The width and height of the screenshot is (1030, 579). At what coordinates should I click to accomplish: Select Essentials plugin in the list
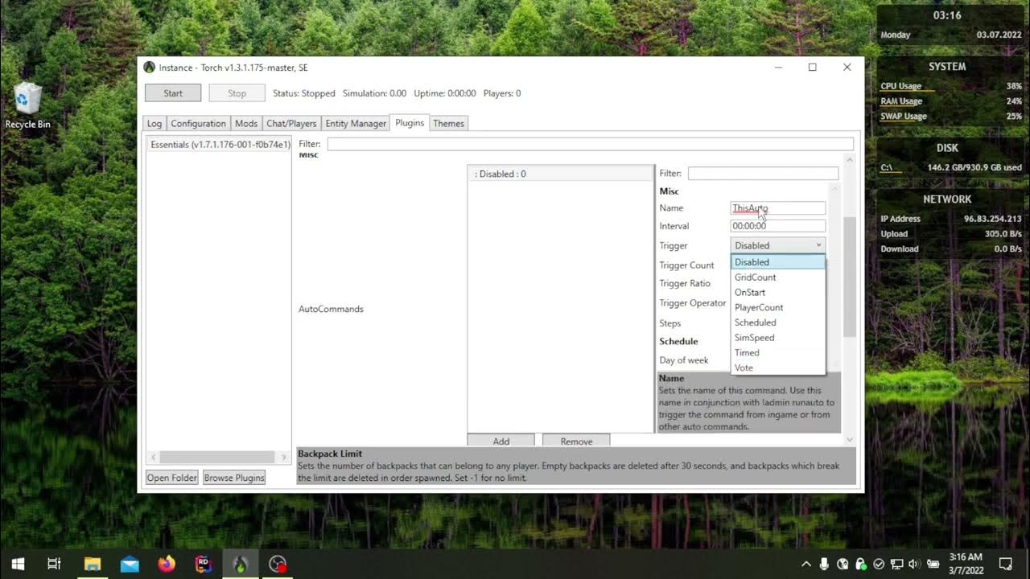tap(220, 145)
